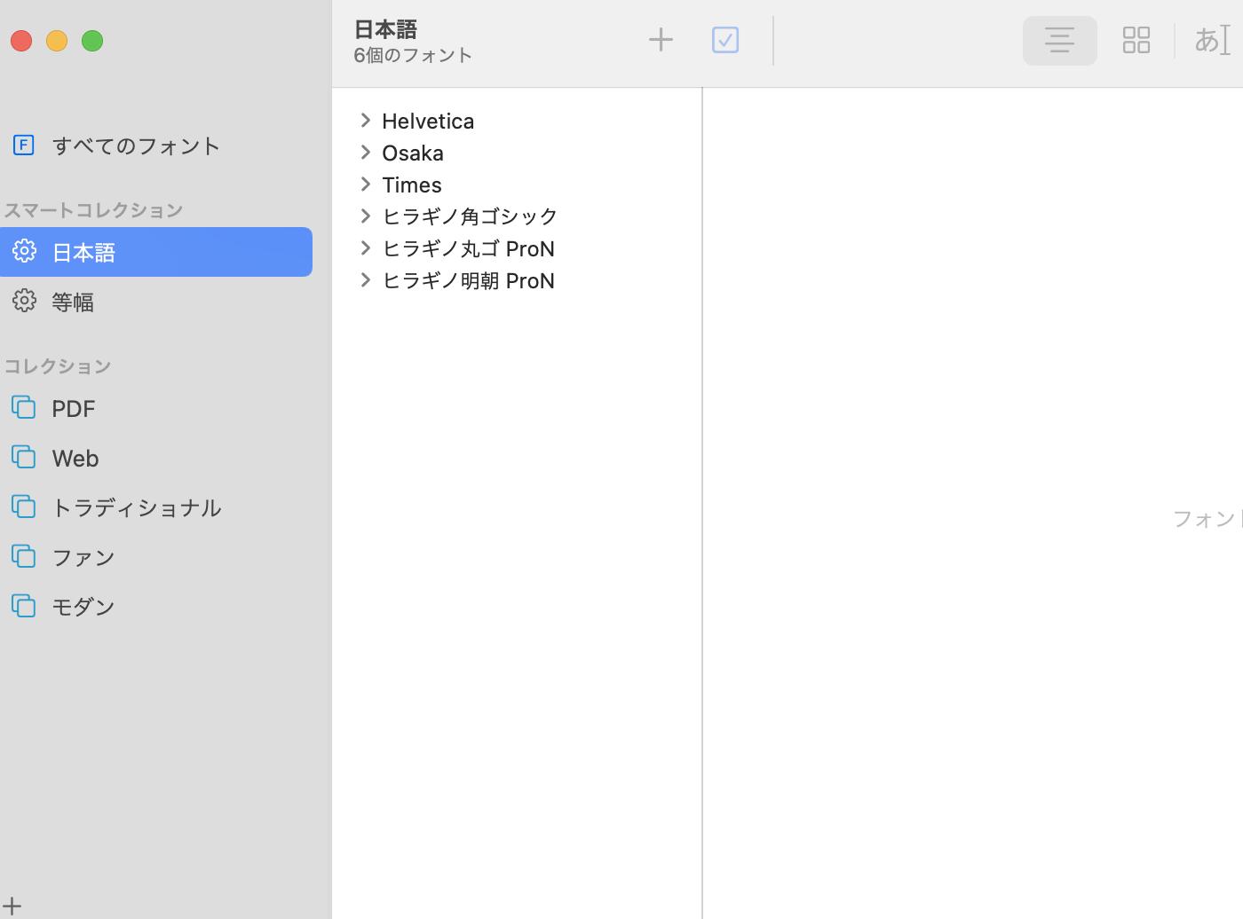Toggle the enable/disable font checkbox icon
Image resolution: width=1243 pixels, height=919 pixels.
click(x=725, y=40)
